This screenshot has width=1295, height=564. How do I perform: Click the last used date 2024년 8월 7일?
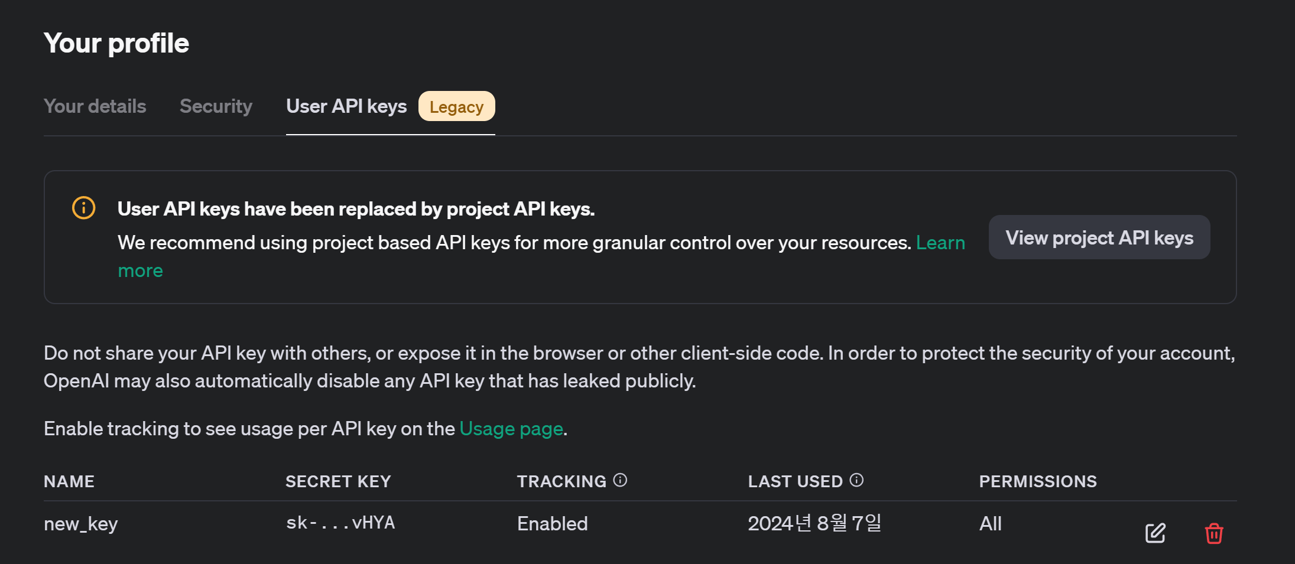[814, 523]
